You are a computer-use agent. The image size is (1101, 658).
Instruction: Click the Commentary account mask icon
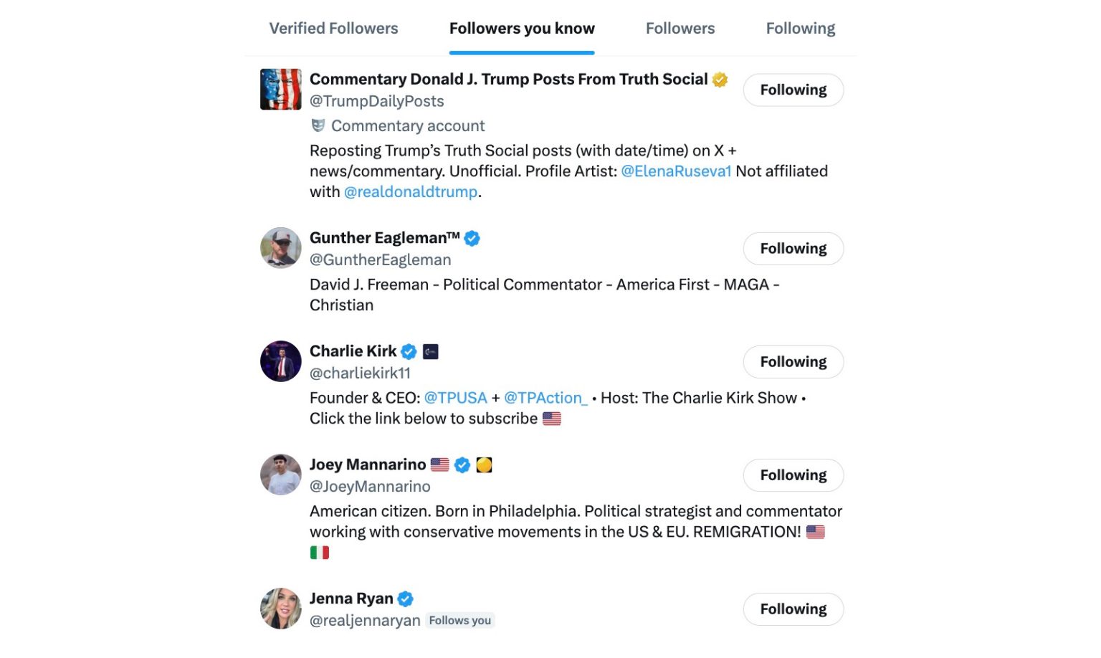point(318,125)
